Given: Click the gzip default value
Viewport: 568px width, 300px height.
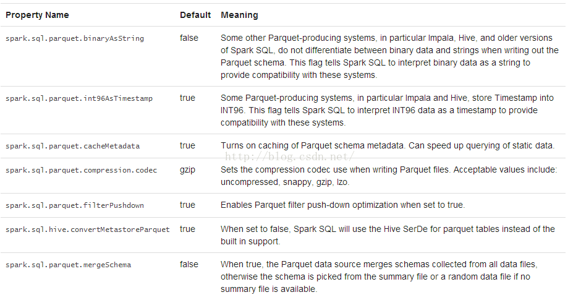Looking at the screenshot, I should pos(188,170).
